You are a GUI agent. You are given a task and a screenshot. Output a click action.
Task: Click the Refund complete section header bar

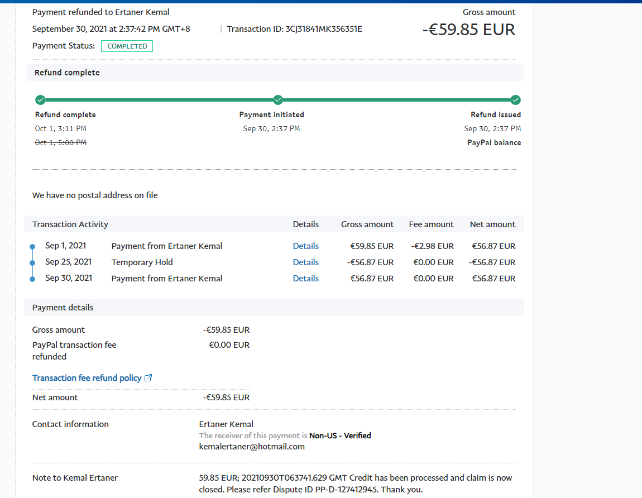[67, 73]
